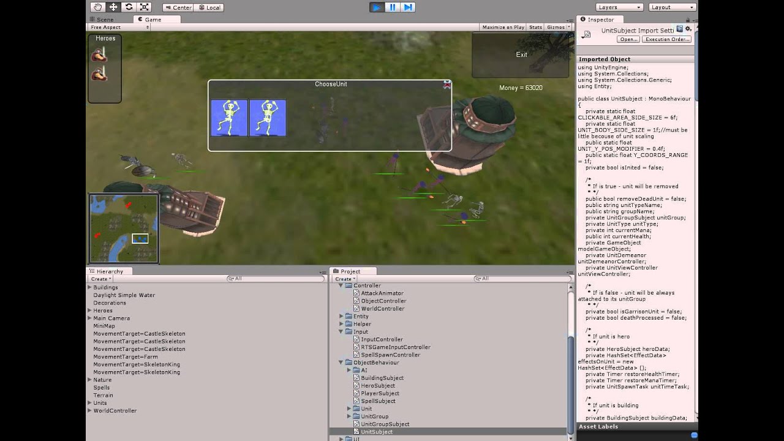Open the Free Aspect dropdown

tap(119, 27)
